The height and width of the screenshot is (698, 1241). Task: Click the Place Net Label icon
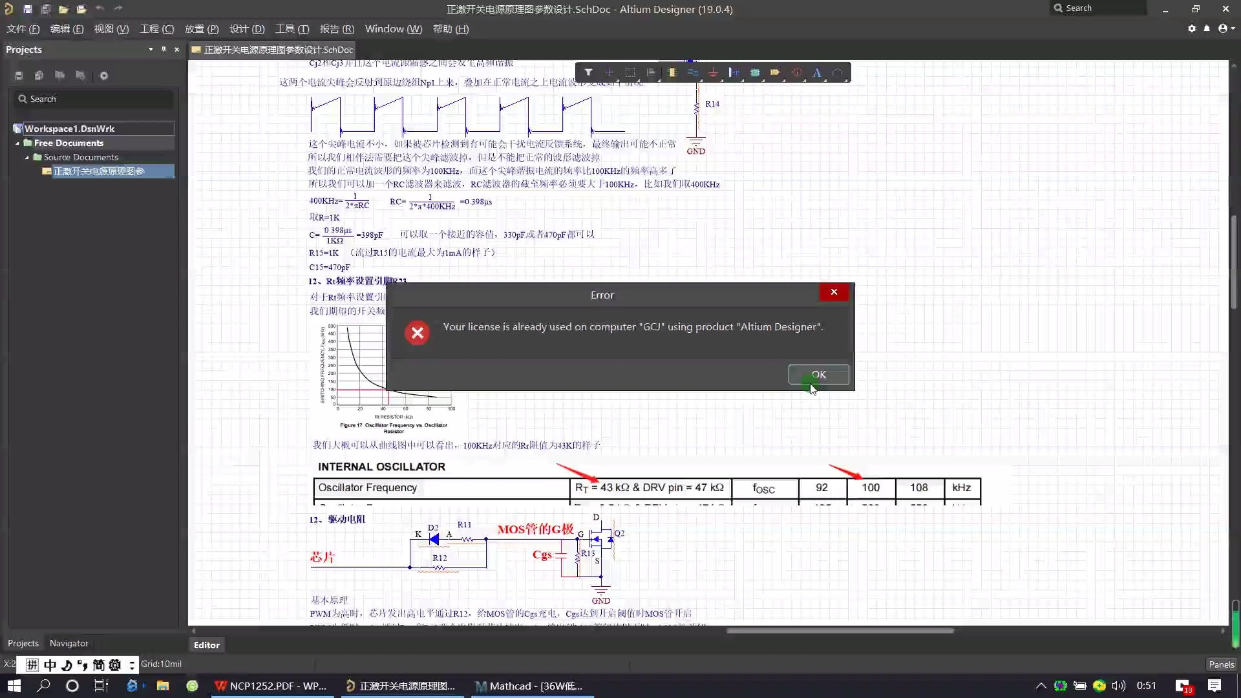pos(734,72)
